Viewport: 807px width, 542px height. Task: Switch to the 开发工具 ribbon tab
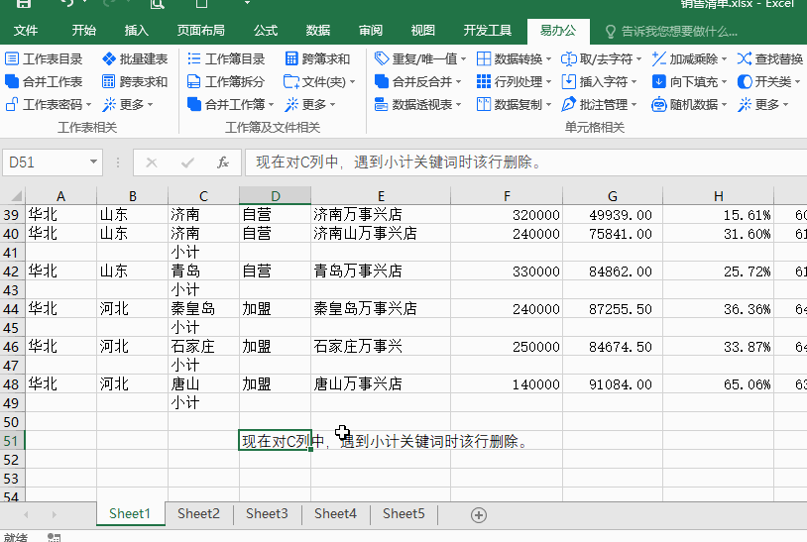tap(487, 31)
